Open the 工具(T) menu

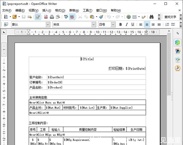(87, 10)
